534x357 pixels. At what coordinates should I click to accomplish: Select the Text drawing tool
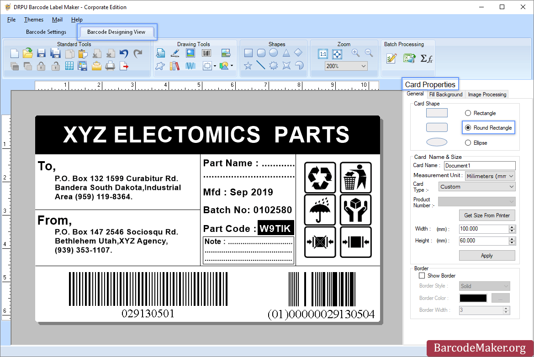[x=160, y=53]
